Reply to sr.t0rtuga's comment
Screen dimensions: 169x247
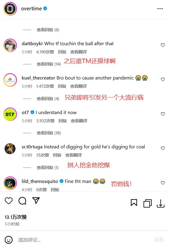click(57, 155)
